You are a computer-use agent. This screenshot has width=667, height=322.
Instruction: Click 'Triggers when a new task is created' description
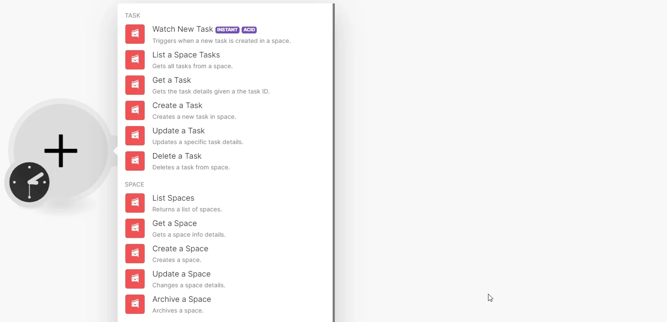(221, 41)
